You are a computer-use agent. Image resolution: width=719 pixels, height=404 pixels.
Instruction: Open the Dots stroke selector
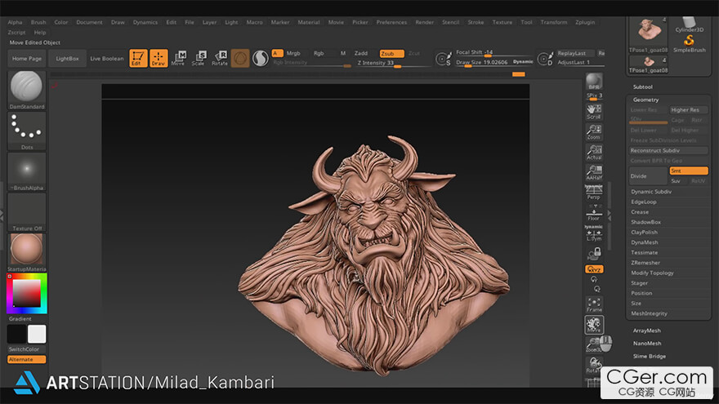tap(27, 131)
